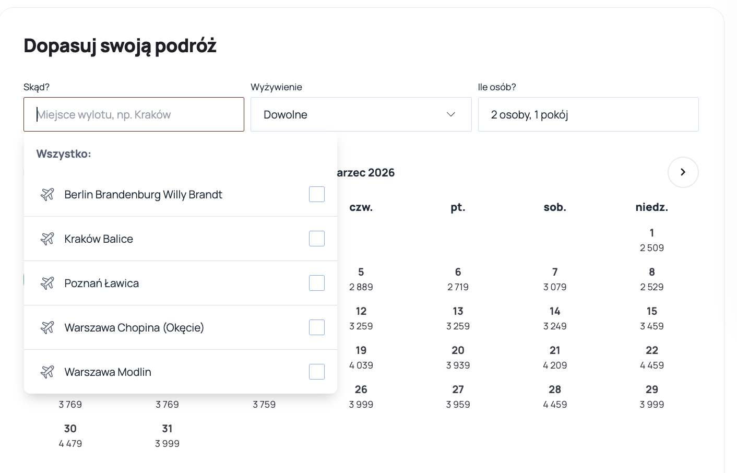Open the Ile osób selector field
The width and height of the screenshot is (737, 473).
pos(588,114)
